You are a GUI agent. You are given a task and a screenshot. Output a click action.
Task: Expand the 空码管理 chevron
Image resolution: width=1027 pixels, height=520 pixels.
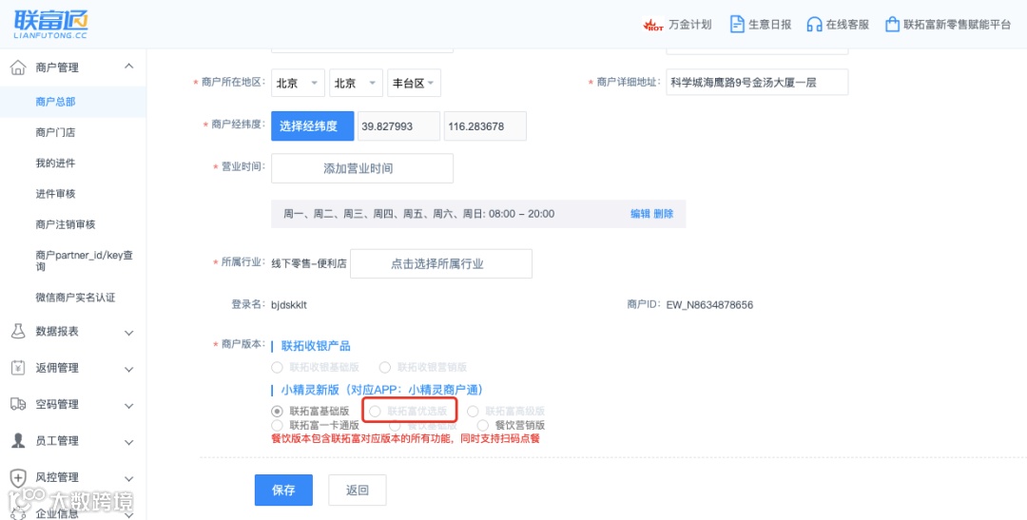(129, 406)
